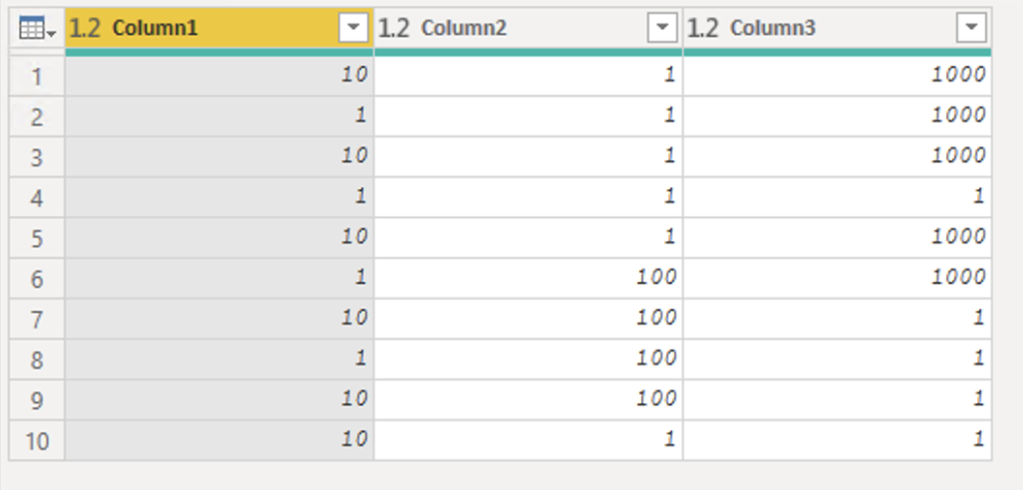
Task: Click Column2 cell in row 5
Action: point(528,238)
